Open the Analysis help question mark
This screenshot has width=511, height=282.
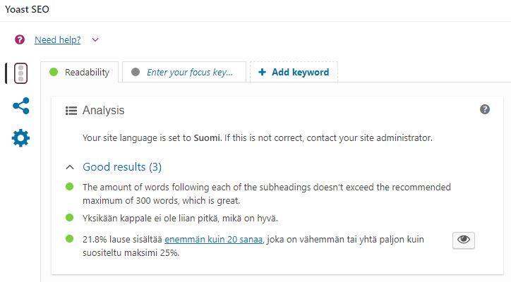point(485,109)
